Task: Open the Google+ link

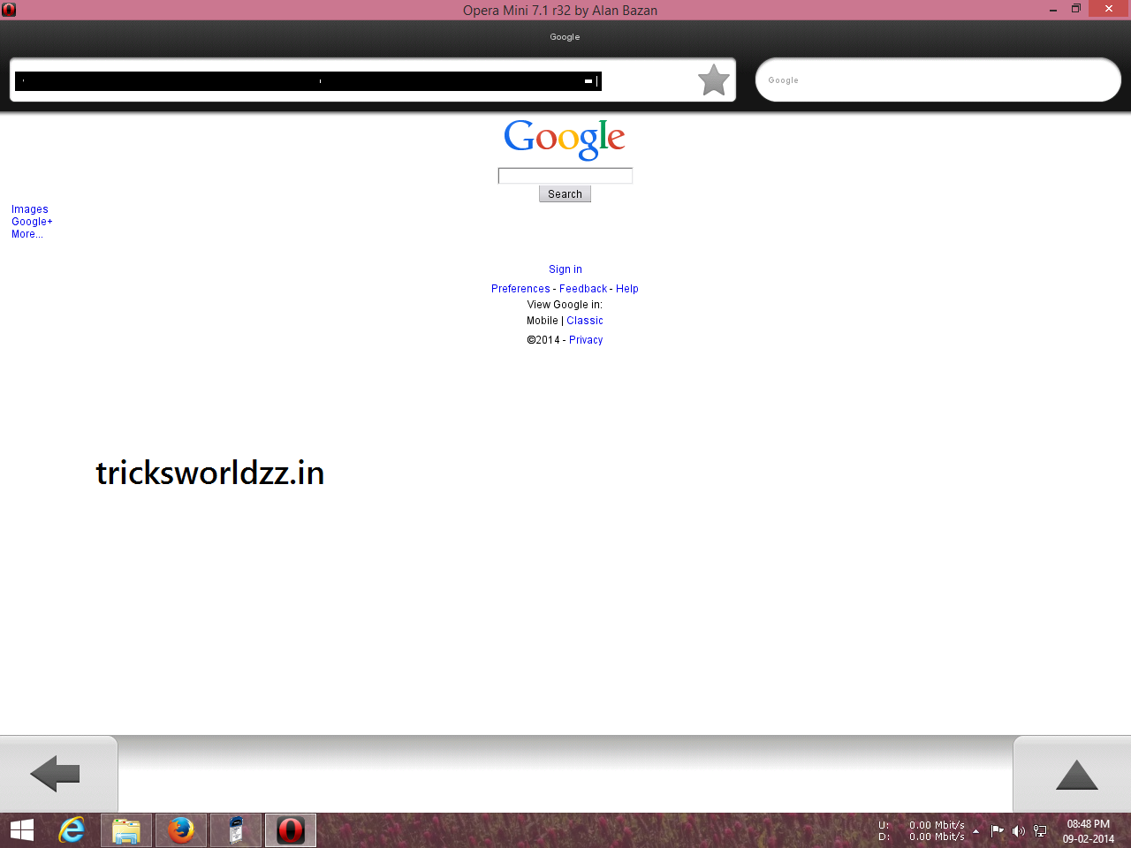Action: click(x=32, y=222)
